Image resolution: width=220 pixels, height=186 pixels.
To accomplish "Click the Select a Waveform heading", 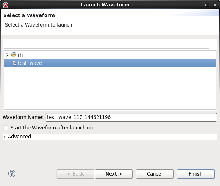I will [29, 15].
